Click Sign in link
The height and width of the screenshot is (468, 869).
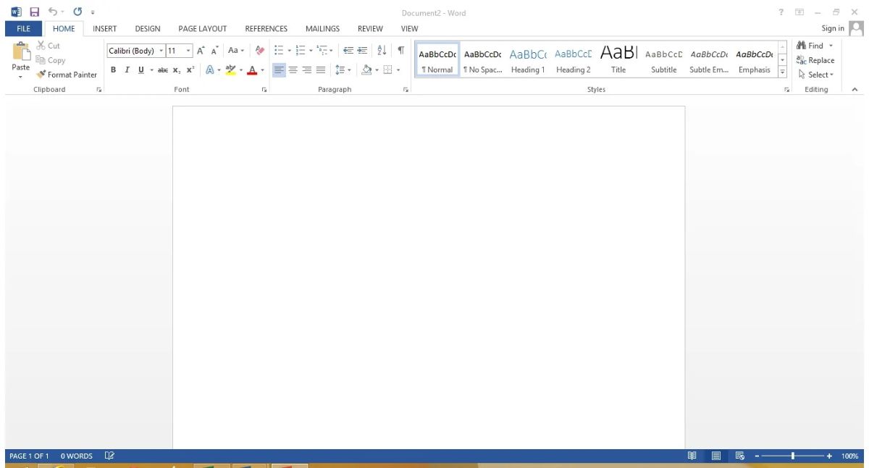(x=833, y=29)
